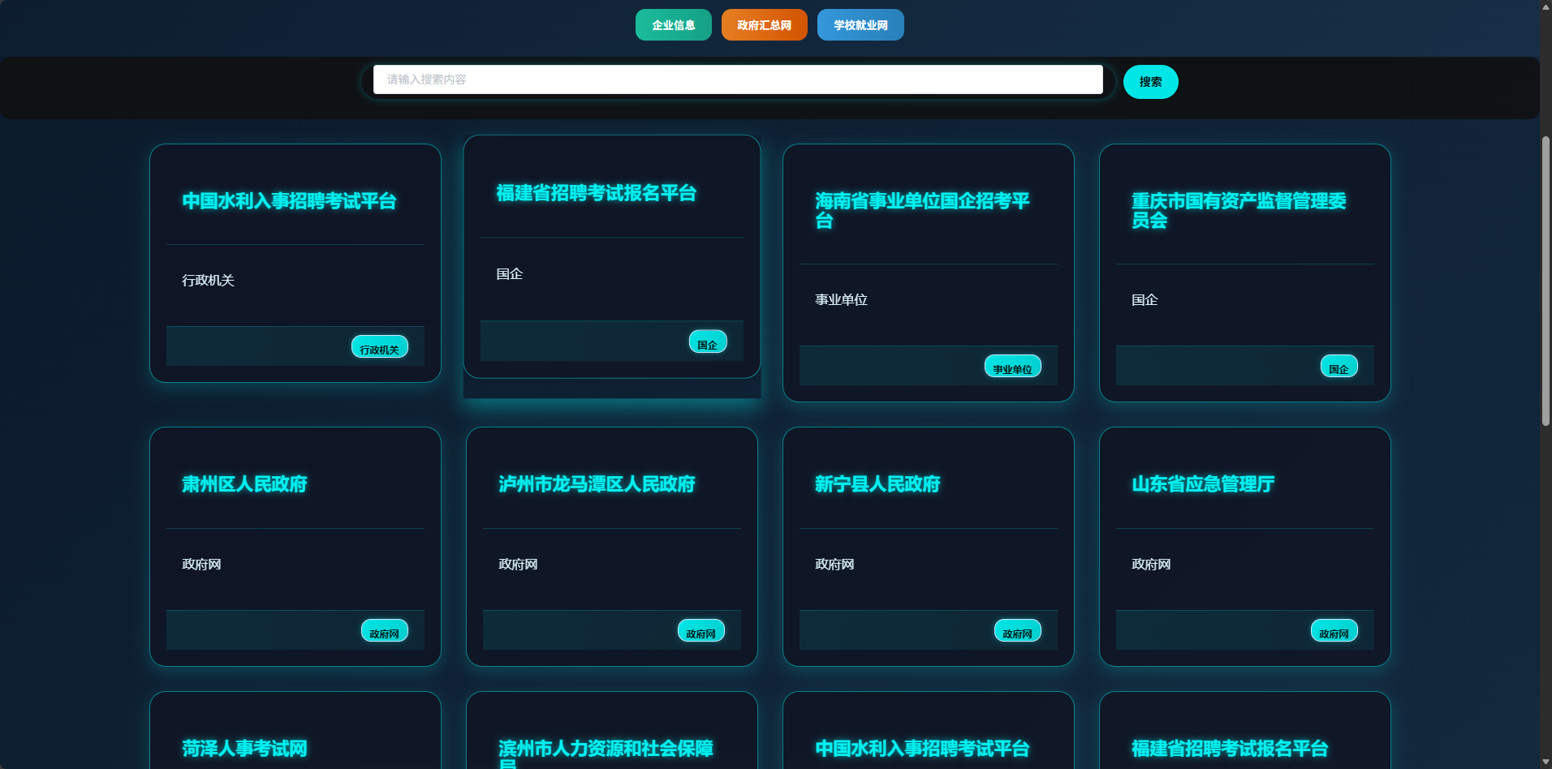Click the 国企 tag badge on 重庆市 card
This screenshot has width=1552, height=769.
click(1339, 366)
